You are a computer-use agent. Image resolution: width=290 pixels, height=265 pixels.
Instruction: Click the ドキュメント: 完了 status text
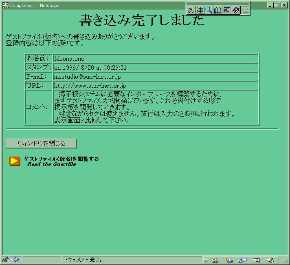(x=83, y=260)
